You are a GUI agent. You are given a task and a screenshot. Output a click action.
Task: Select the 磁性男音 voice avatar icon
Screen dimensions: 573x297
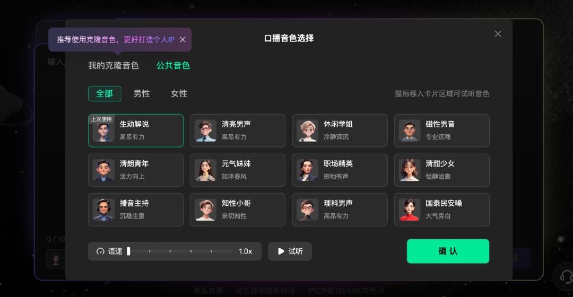coord(409,130)
